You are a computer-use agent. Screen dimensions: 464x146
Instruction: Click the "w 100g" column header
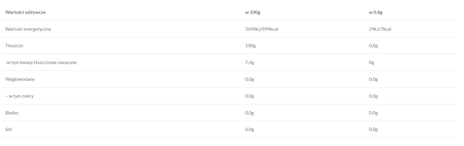coord(253,12)
